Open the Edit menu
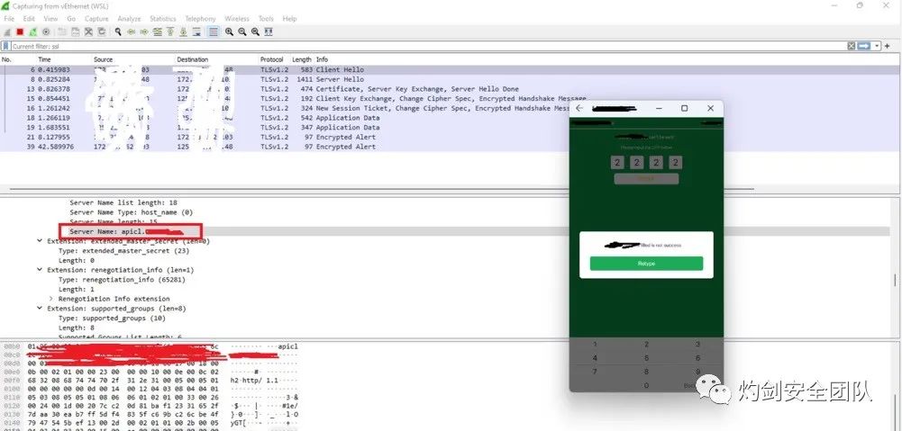 point(29,19)
